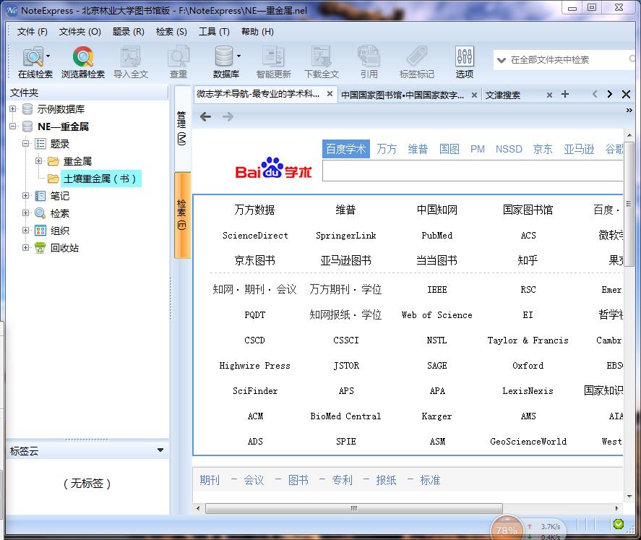Go forward using the browser forward arrow
Viewport: 641px width, 540px height.
click(x=228, y=117)
